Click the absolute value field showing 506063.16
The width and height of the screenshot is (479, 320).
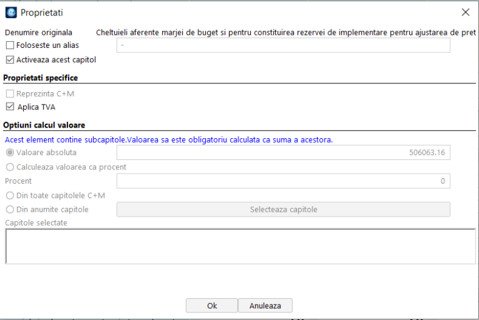pos(283,153)
